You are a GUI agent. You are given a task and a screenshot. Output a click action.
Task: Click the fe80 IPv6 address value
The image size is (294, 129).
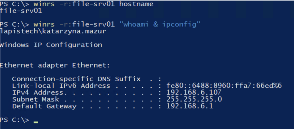pyautogui.click(x=224, y=86)
